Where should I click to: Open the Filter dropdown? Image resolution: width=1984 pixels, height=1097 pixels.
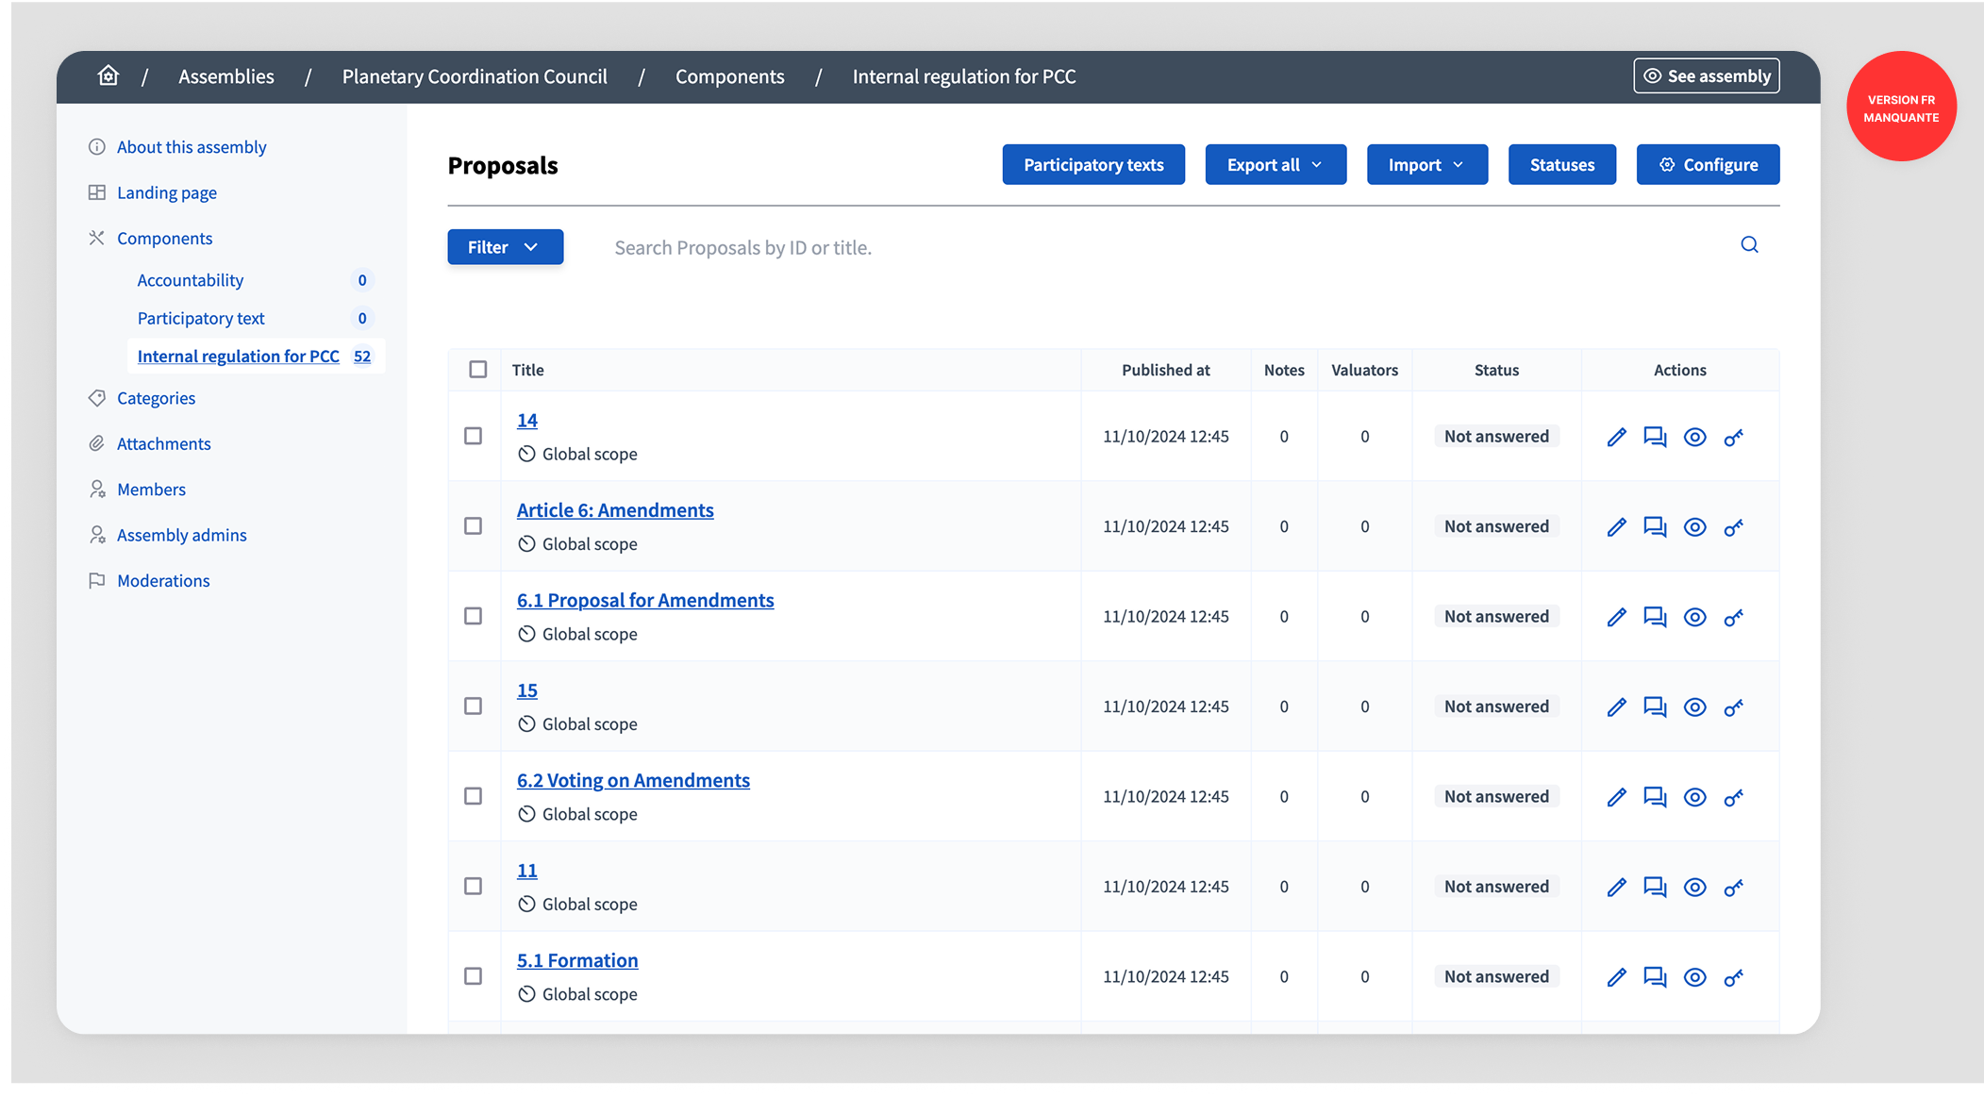[x=505, y=247]
